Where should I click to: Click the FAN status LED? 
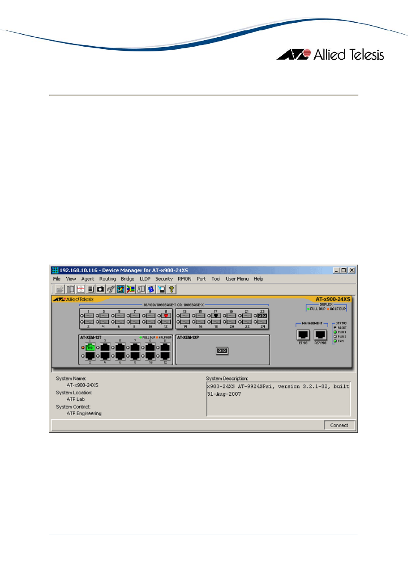coord(335,341)
